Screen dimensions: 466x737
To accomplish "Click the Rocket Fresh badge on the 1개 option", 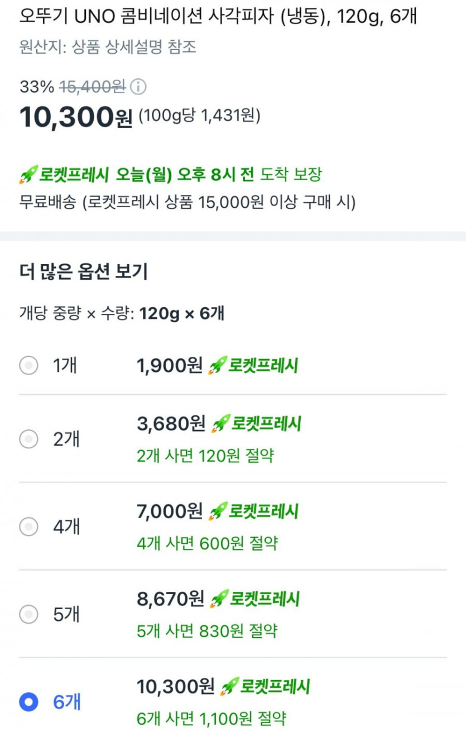I will (253, 366).
